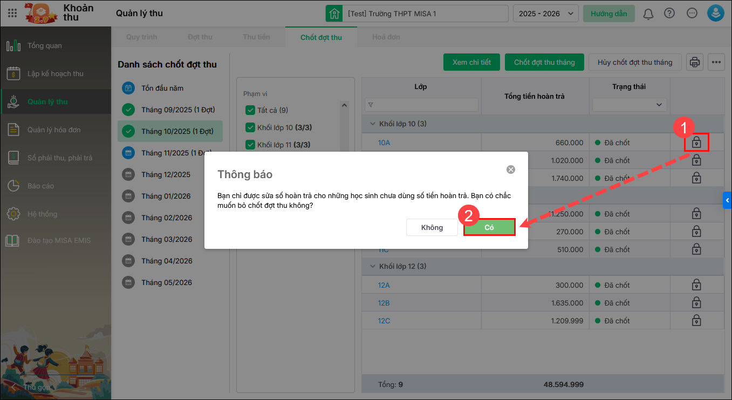Viewport: 732px width, 400px height.
Task: Toggle the Khối lớp 11 (3/3) checkbox
Action: pyautogui.click(x=250, y=145)
